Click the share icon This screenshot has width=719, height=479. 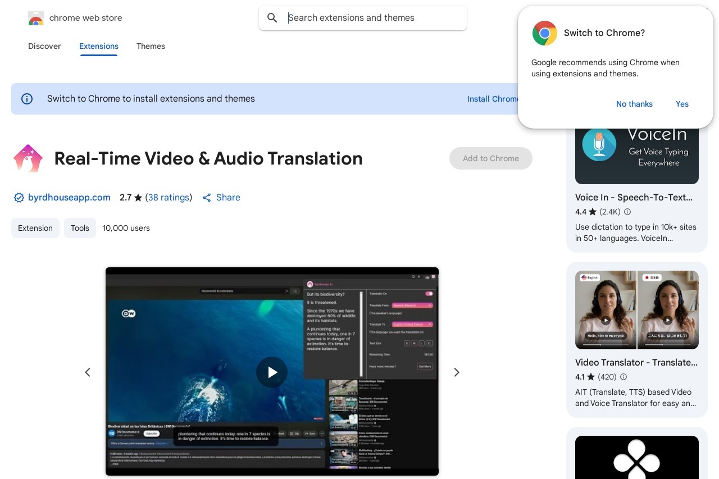pyautogui.click(x=207, y=198)
